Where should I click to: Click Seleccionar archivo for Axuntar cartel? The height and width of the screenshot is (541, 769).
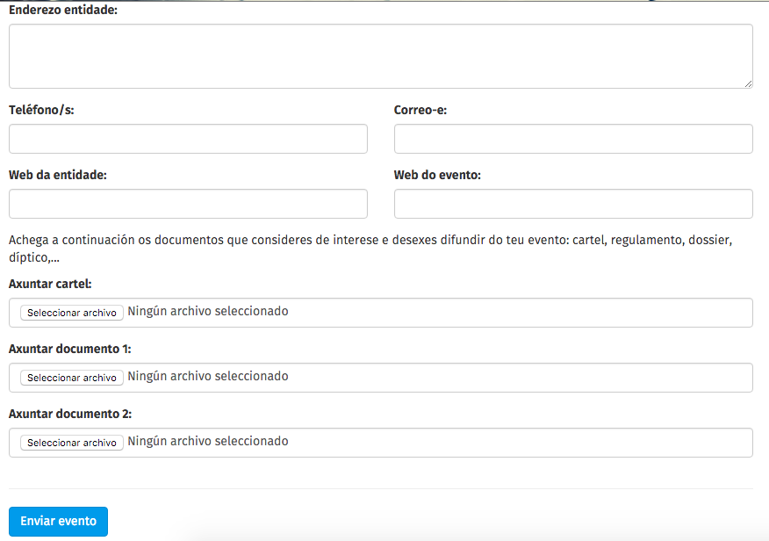point(70,313)
